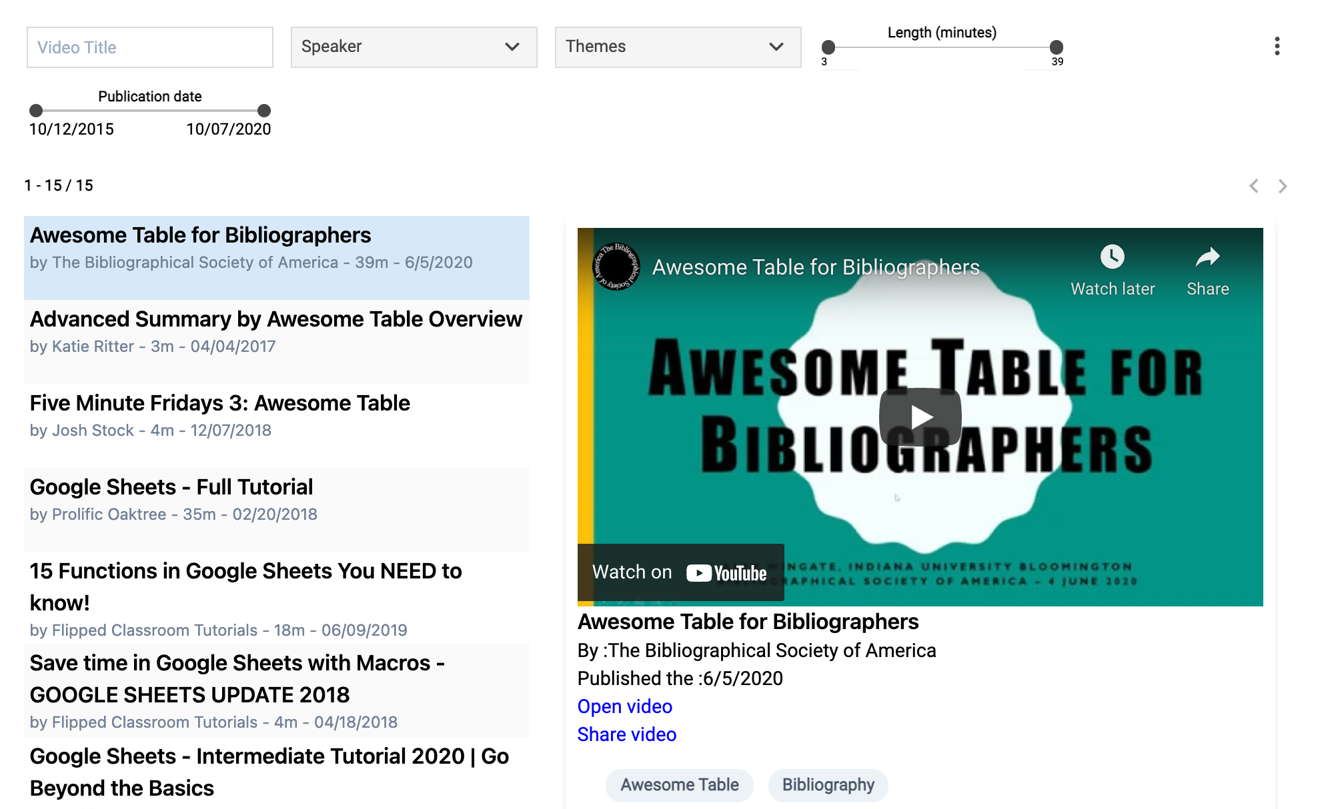This screenshot has height=809, width=1322.
Task: Click the Katie Ritter - 3m - 04/04/2017 line
Action: click(x=153, y=347)
